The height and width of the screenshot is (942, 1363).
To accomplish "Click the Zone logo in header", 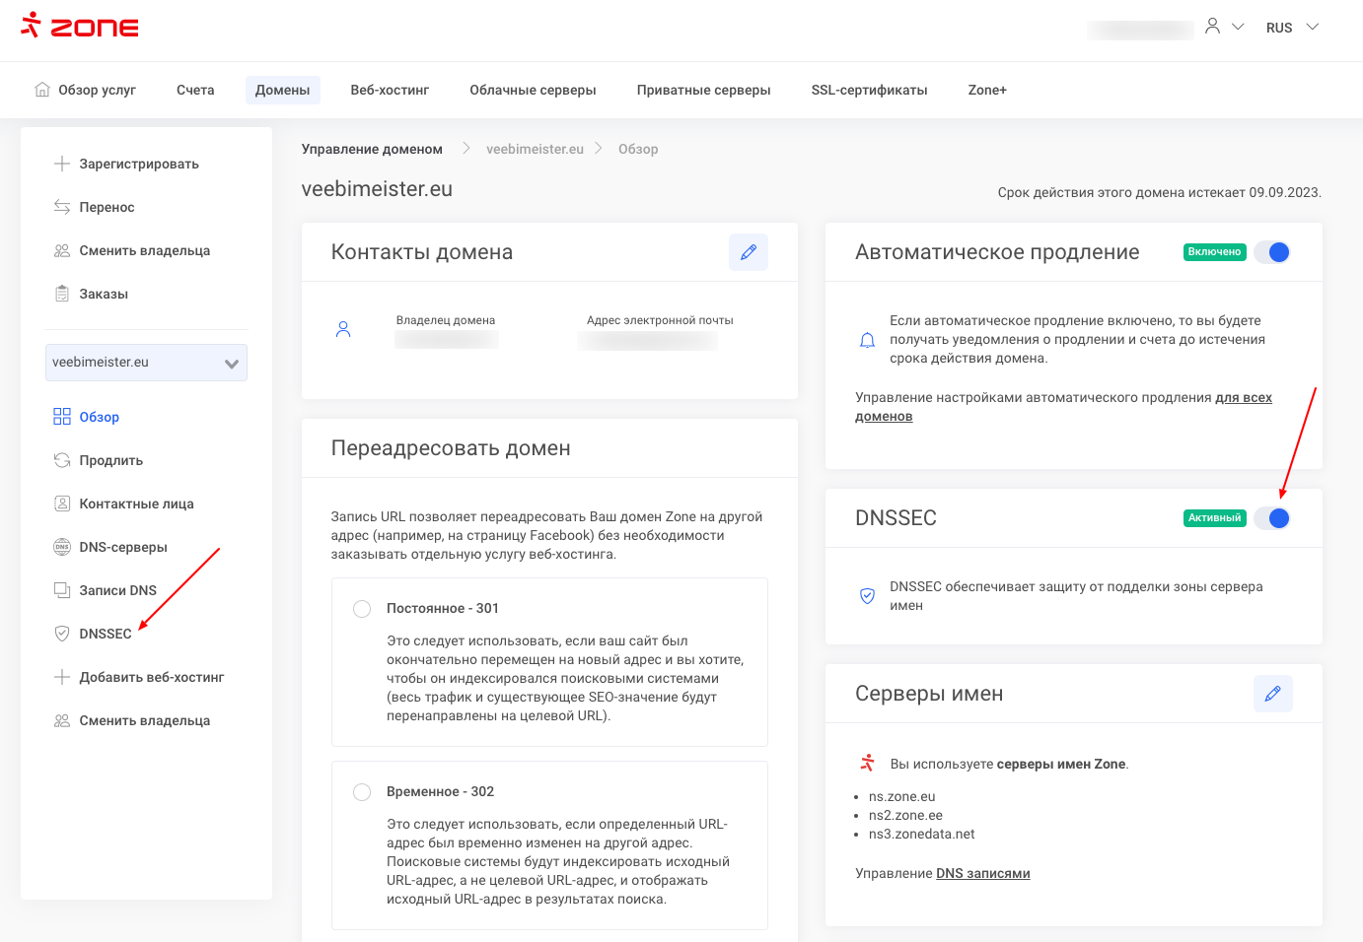I will 80,26.
